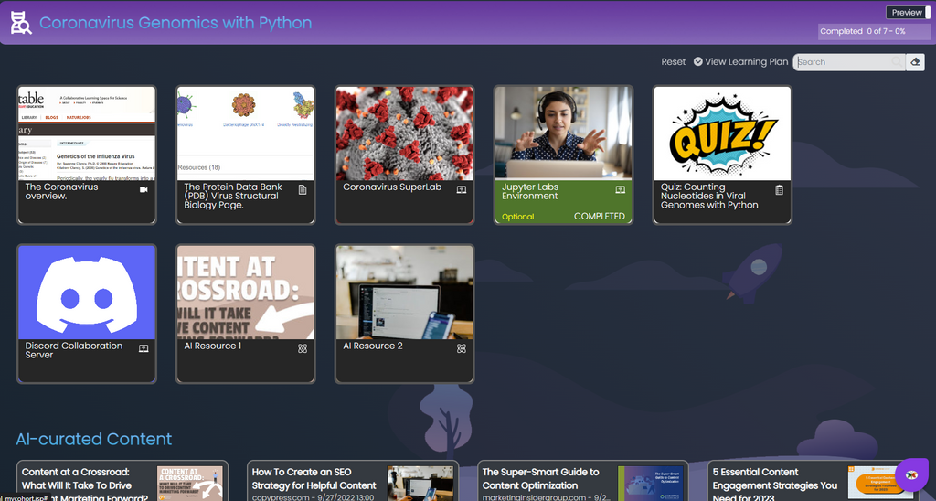Open The Coronavirus overview thumbnail
936x501 pixels.
(87, 133)
